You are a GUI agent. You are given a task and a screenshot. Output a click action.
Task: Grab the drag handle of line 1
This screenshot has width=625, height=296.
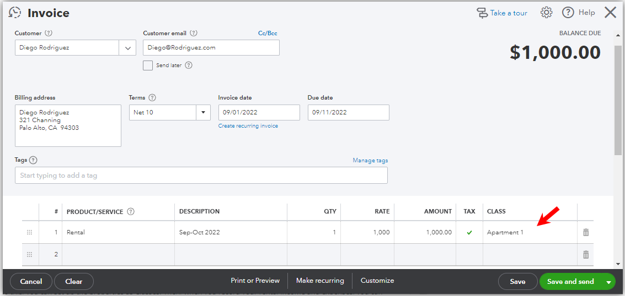(x=29, y=232)
